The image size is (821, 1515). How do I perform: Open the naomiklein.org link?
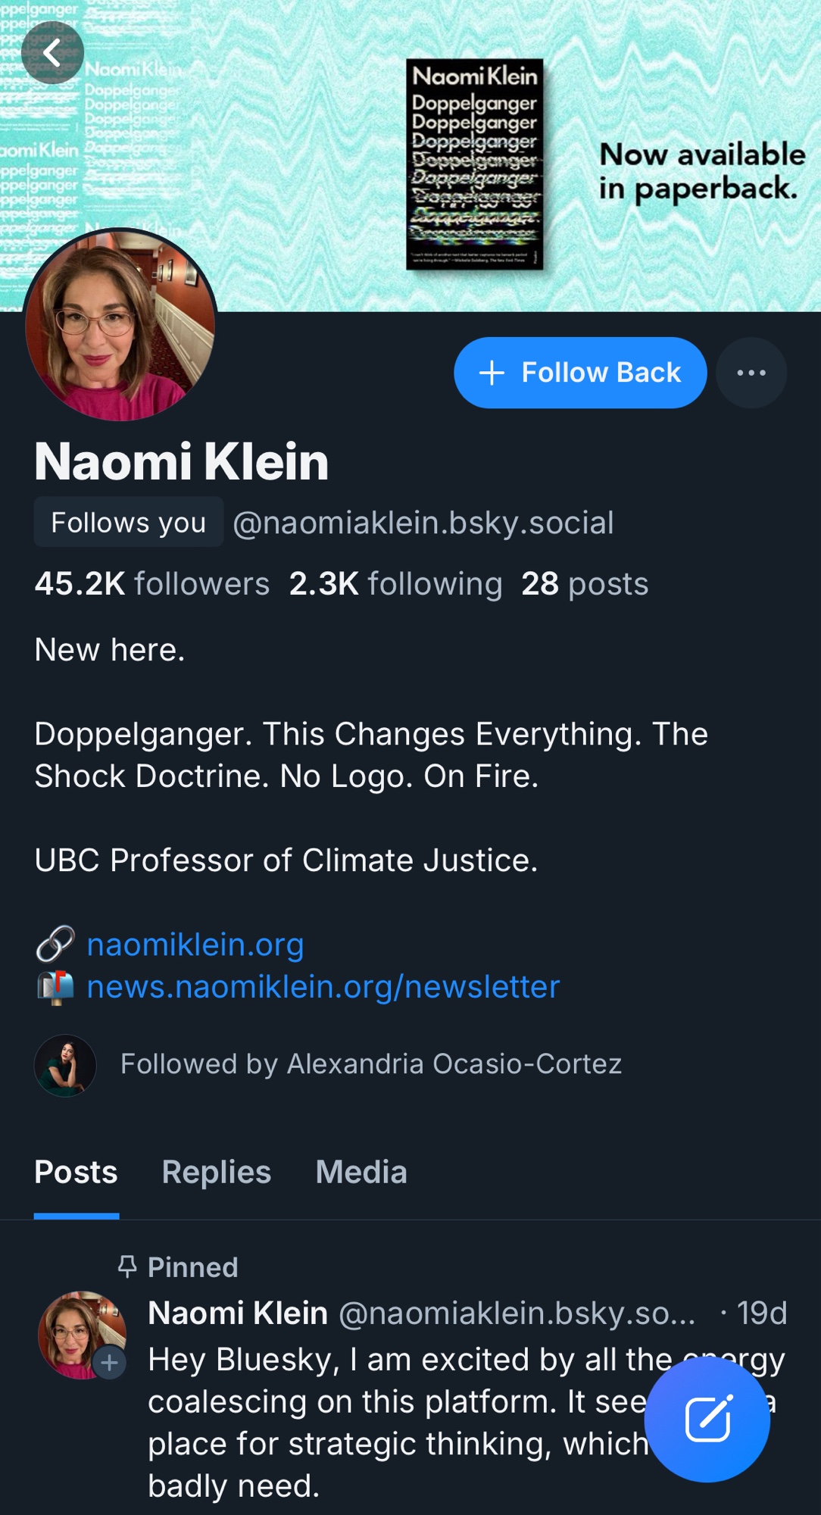pyautogui.click(x=195, y=945)
